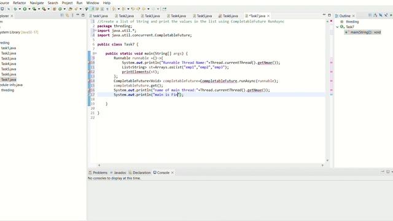Switch to the Javadoc tab
Viewport: 393px width, 221px height.
pyautogui.click(x=118, y=173)
